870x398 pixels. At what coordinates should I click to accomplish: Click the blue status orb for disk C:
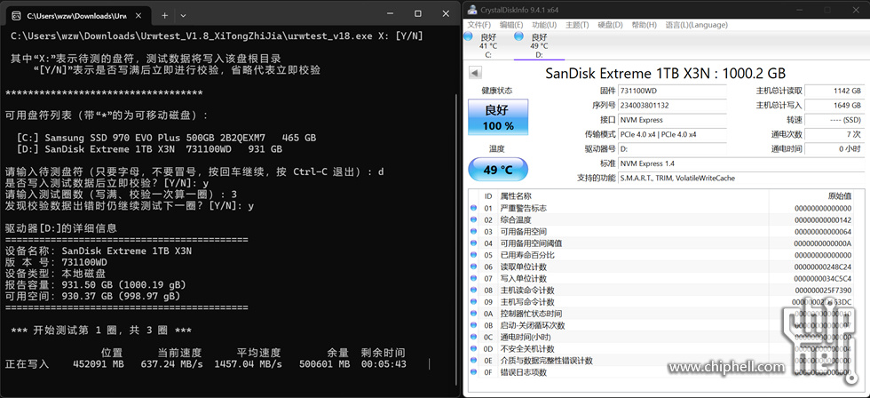pyautogui.click(x=468, y=36)
